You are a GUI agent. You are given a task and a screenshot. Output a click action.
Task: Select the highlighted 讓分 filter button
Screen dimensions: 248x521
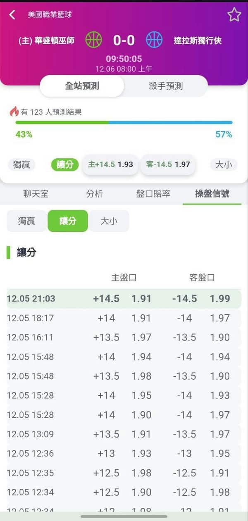(x=68, y=221)
